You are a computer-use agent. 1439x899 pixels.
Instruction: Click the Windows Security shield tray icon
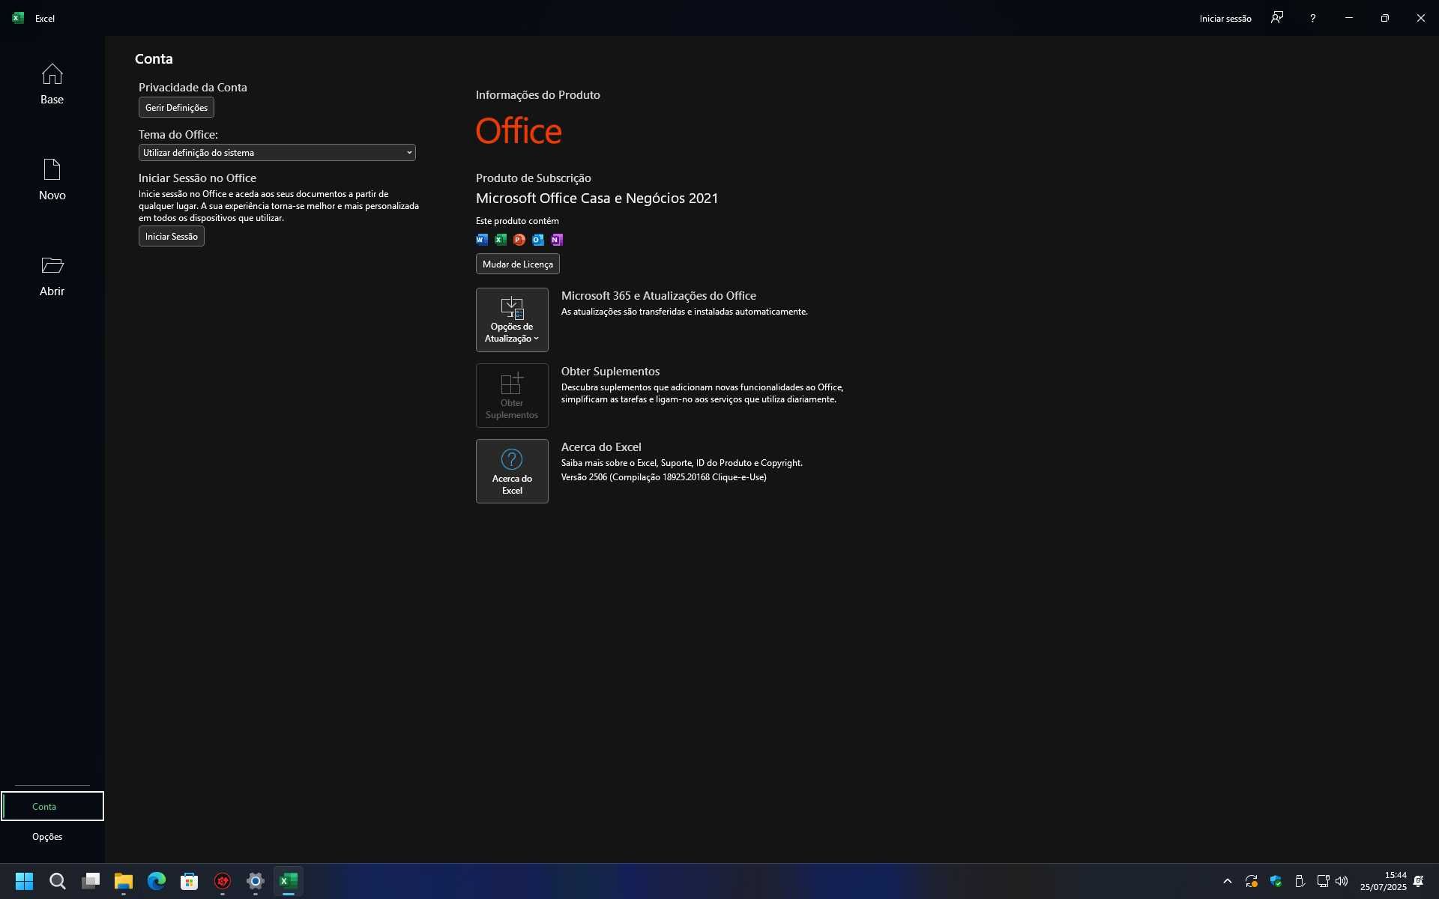(1276, 881)
